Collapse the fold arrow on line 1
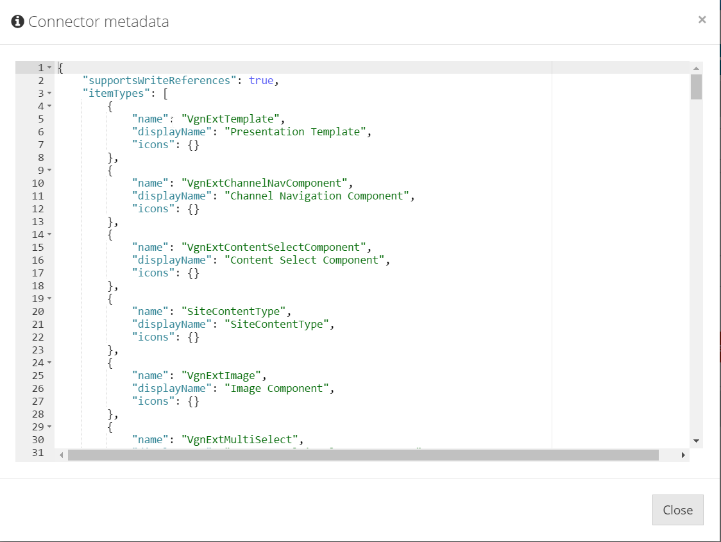Viewport: 721px width, 542px height. (49, 67)
